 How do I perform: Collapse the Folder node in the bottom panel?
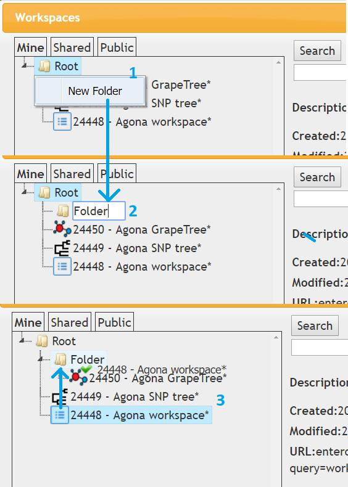pyautogui.click(x=40, y=359)
